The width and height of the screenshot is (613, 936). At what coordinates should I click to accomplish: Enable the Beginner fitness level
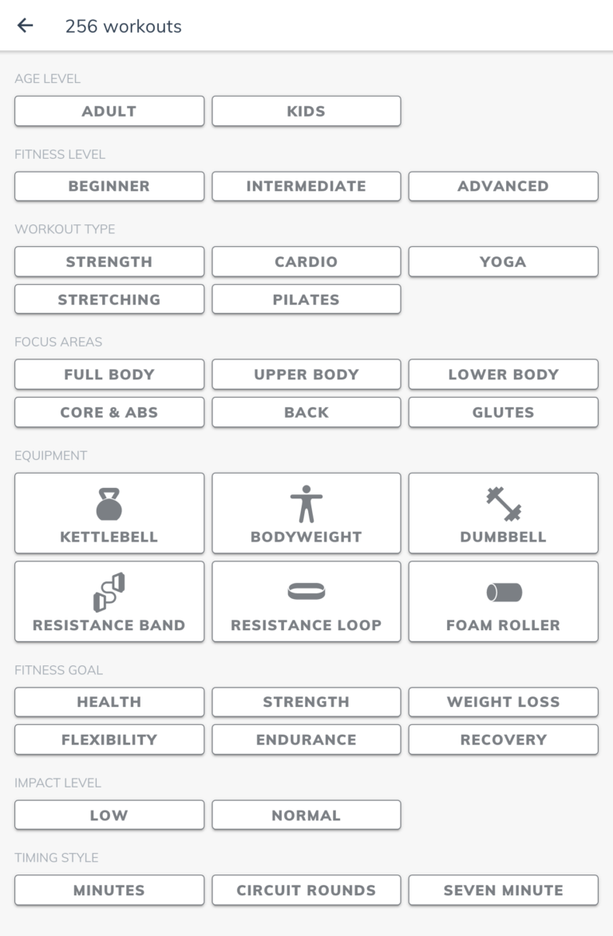click(x=109, y=186)
